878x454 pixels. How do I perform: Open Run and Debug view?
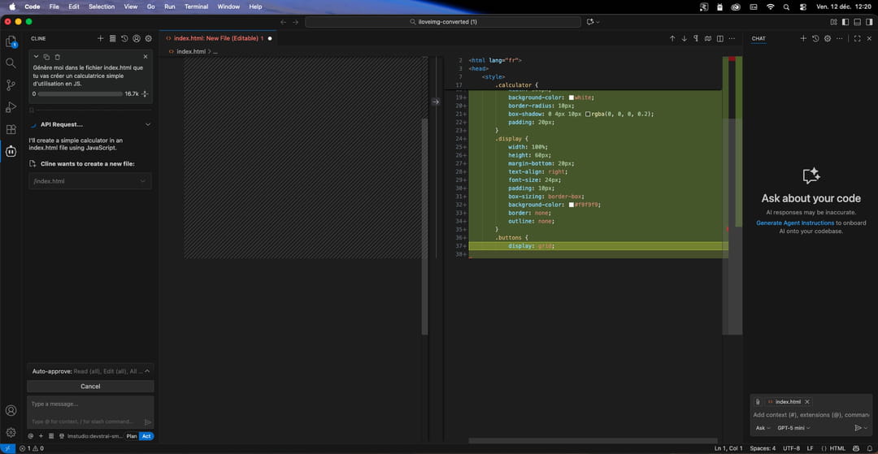coord(11,107)
